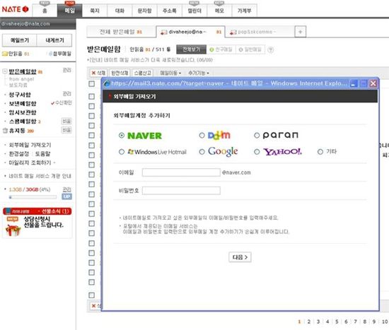Collapse the 받은메일함 folder tree

click(4, 71)
